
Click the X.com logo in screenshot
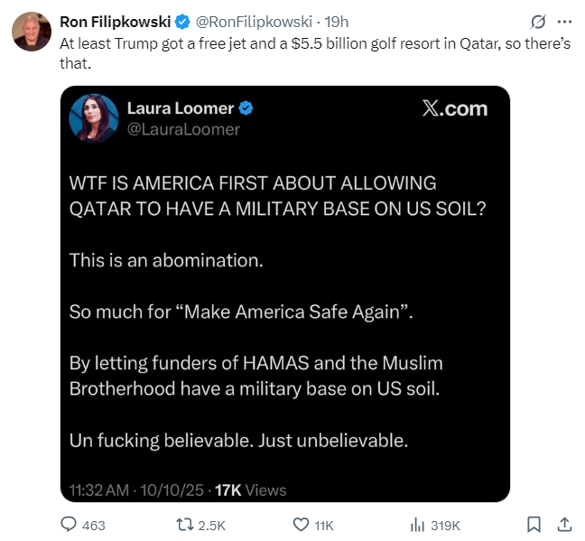tap(454, 109)
